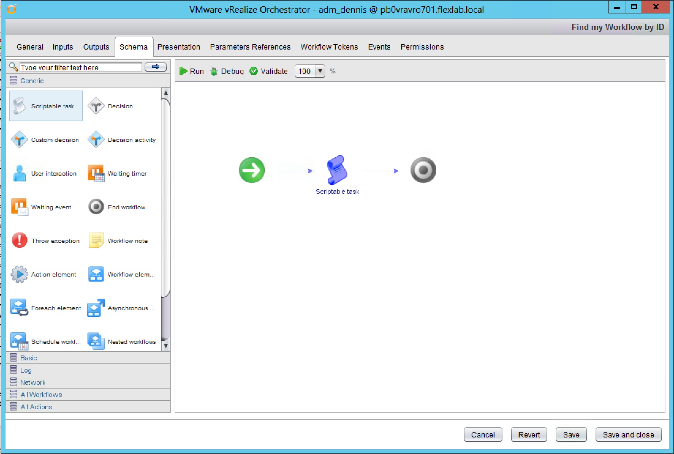Select the Waiting timer element
This screenshot has width=674, height=454.
click(117, 173)
